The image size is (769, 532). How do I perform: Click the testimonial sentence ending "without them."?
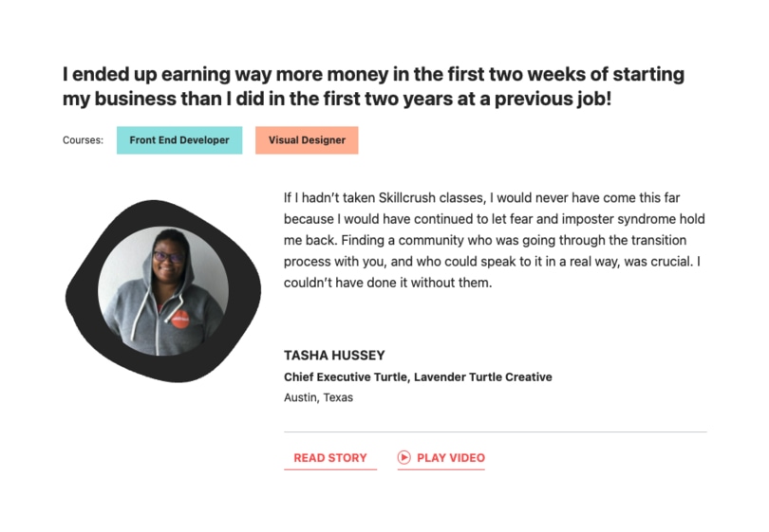coord(389,283)
